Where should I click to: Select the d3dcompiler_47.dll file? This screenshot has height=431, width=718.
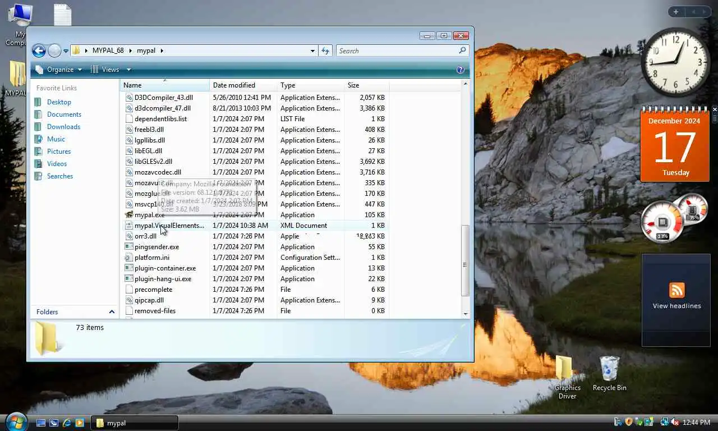click(163, 108)
